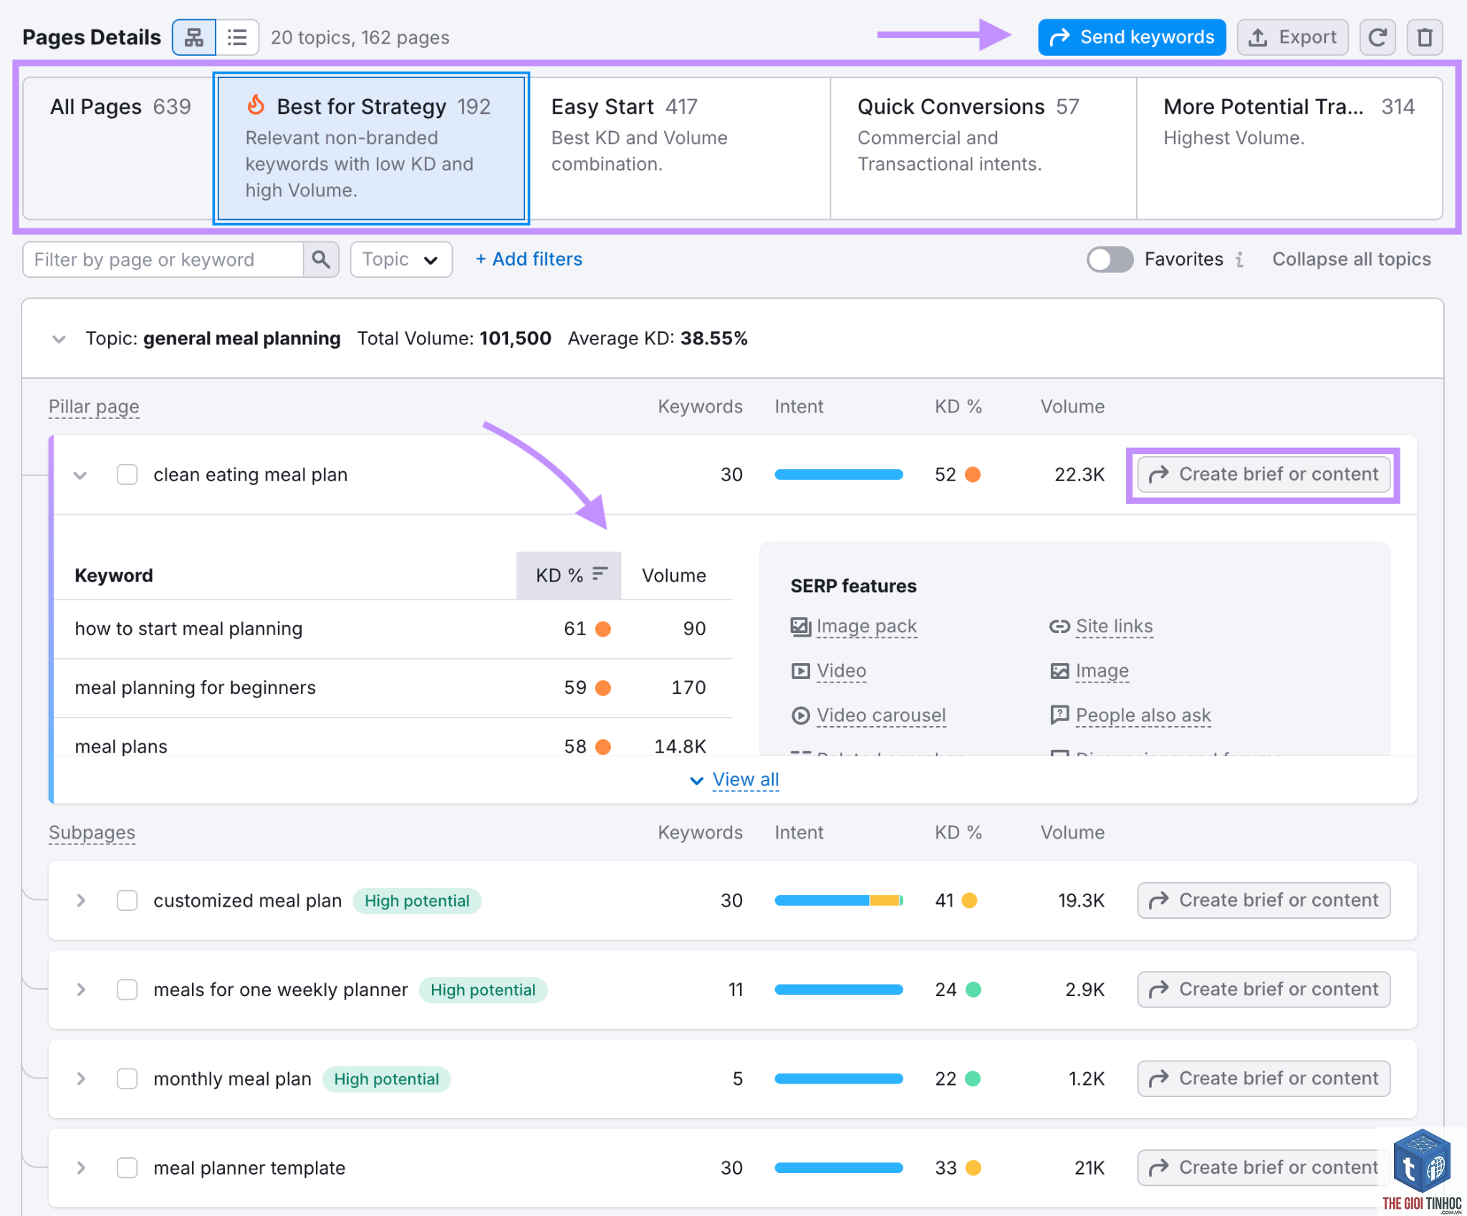This screenshot has height=1216, width=1467.
Task: Click yellow KD dot for meal planner template
Action: 973,1168
